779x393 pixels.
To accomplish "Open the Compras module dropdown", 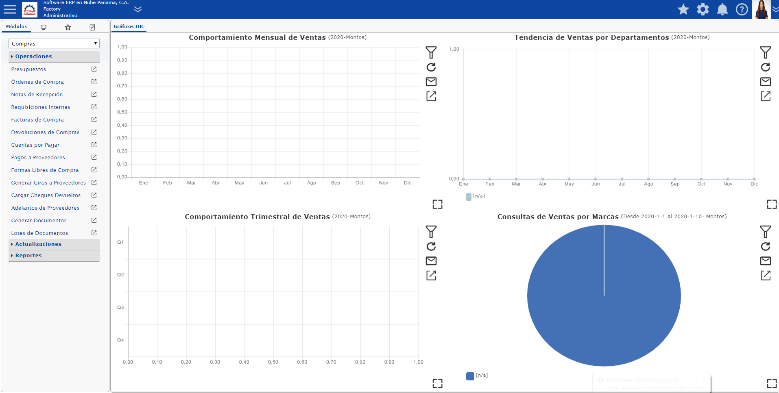I will pyautogui.click(x=54, y=43).
